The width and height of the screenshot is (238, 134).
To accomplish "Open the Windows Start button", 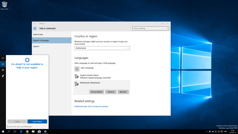I will tap(3, 131).
